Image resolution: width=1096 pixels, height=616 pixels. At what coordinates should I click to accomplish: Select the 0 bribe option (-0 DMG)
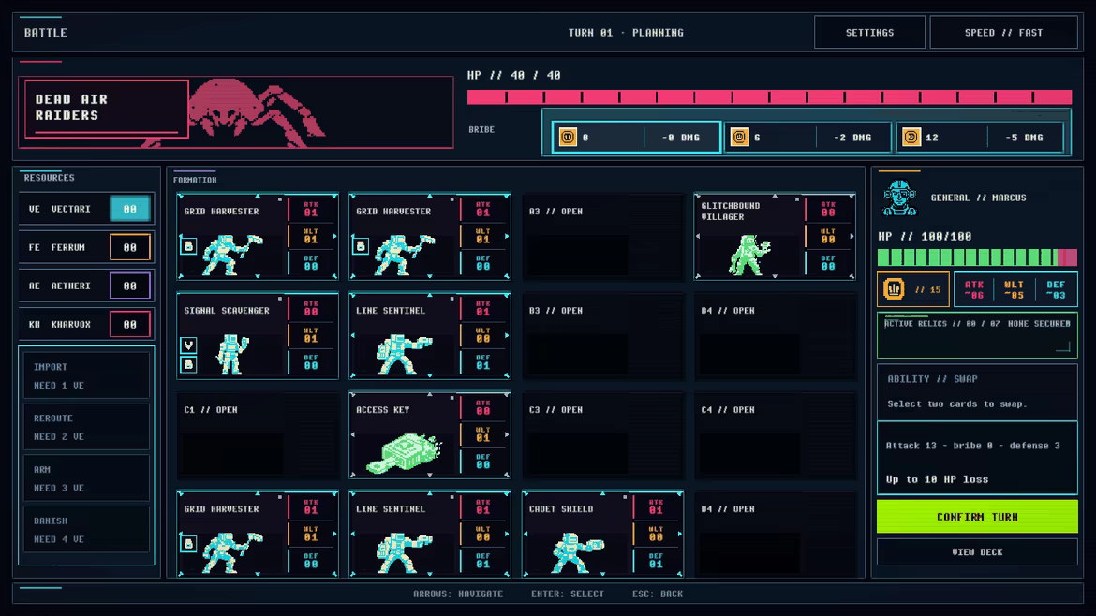(x=635, y=137)
